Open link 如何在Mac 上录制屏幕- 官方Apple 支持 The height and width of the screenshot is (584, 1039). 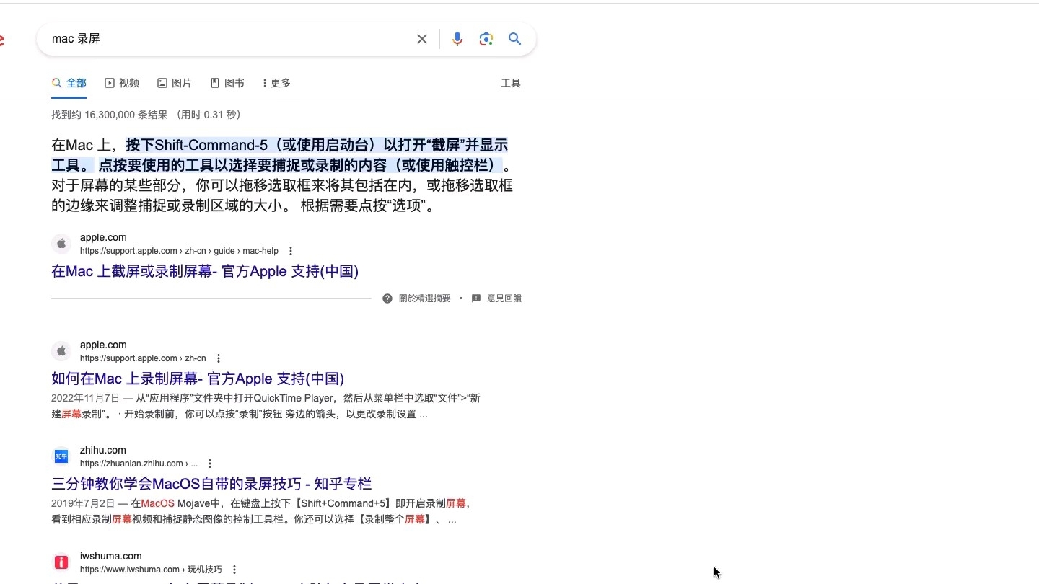click(x=198, y=379)
